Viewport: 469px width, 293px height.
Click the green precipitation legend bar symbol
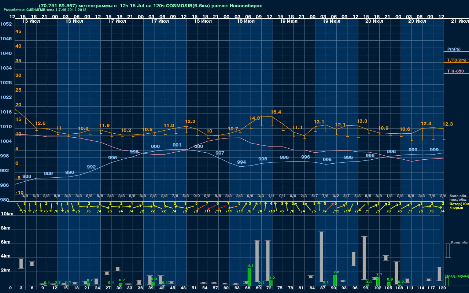447,282
